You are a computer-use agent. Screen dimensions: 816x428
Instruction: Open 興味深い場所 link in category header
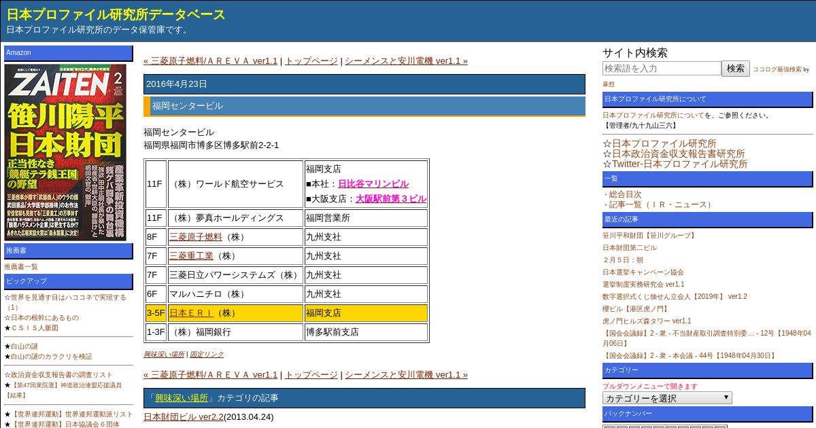[182, 397]
